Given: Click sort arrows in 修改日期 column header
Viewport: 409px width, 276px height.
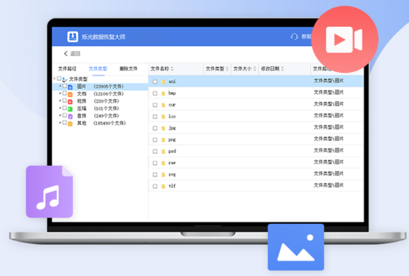Looking at the screenshot, I should pos(282,69).
